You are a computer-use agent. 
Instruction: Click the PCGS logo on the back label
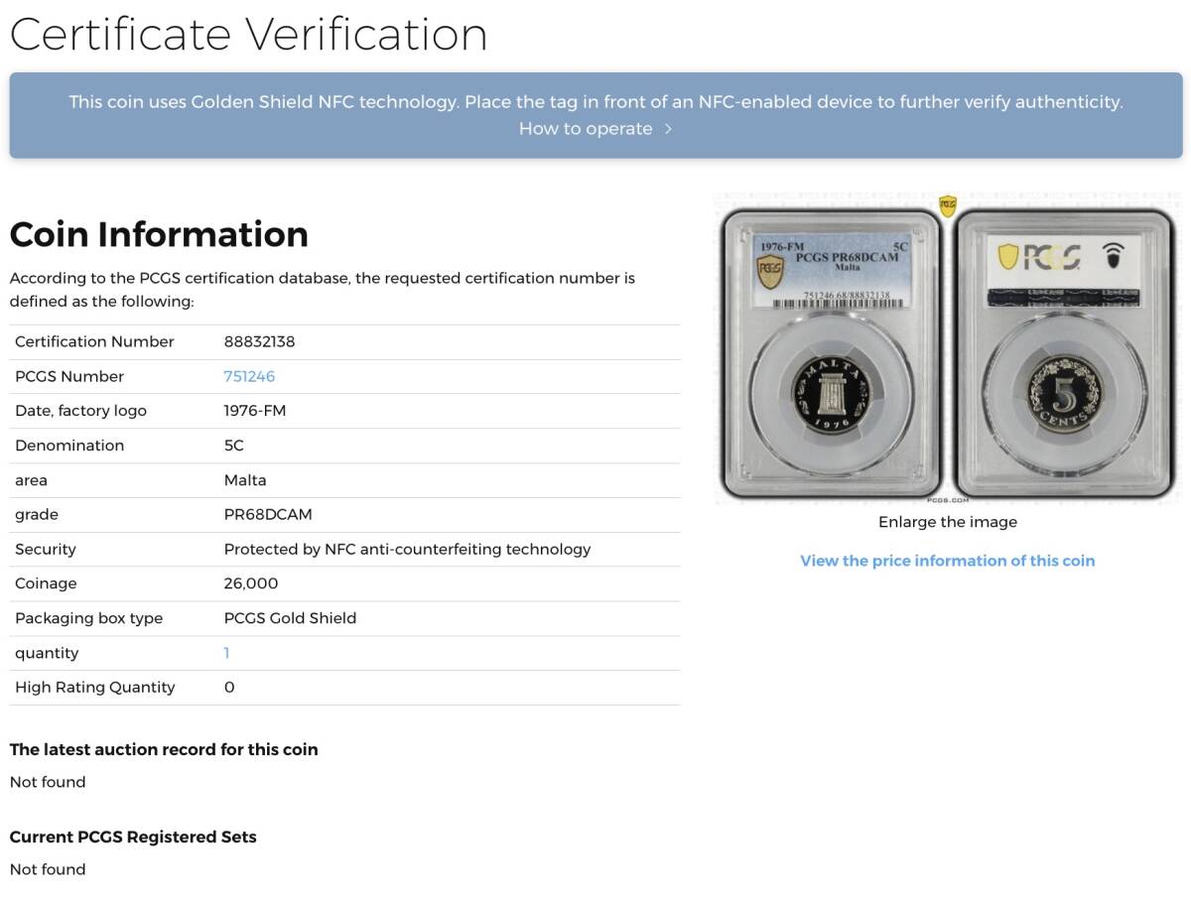coord(1038,257)
